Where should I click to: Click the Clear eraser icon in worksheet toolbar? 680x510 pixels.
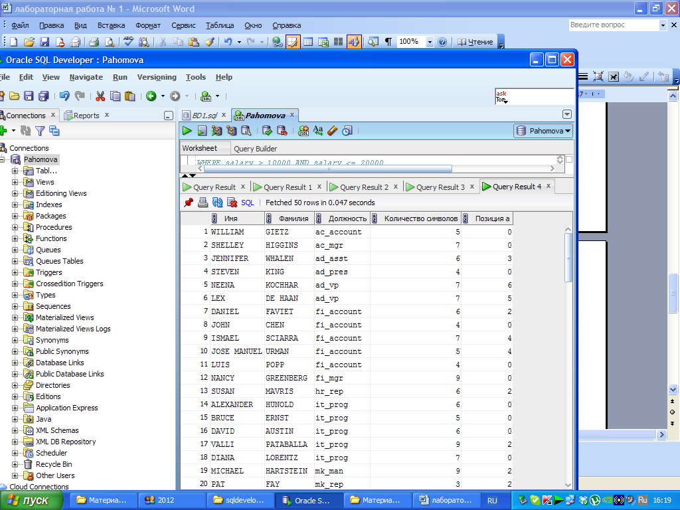click(x=333, y=131)
